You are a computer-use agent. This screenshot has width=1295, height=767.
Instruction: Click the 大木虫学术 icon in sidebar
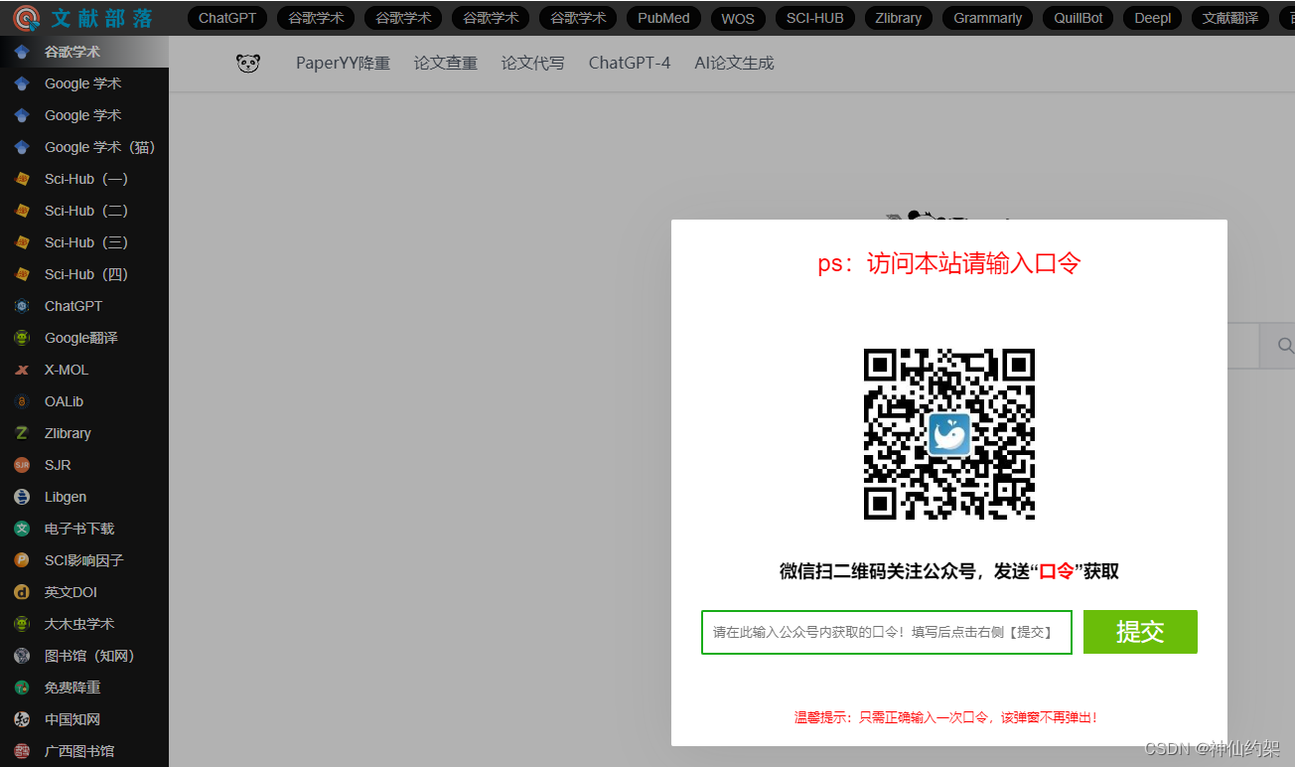click(22, 624)
